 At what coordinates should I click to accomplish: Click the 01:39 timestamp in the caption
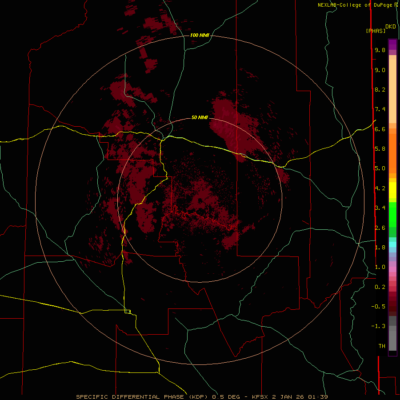pos(318,397)
